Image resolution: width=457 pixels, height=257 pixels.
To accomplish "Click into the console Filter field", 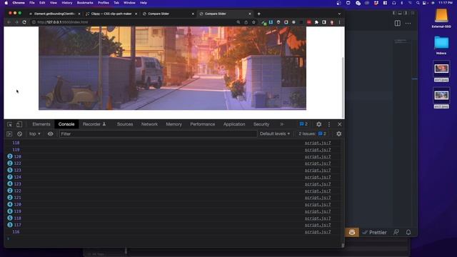I will click(159, 133).
